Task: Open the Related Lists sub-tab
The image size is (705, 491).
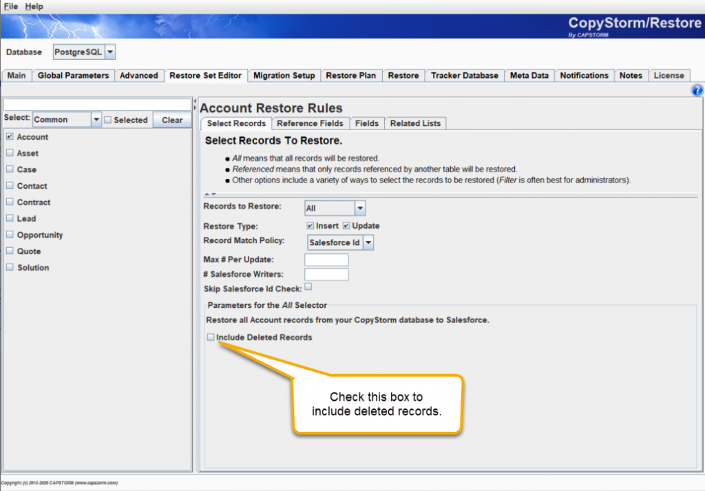Action: [415, 123]
